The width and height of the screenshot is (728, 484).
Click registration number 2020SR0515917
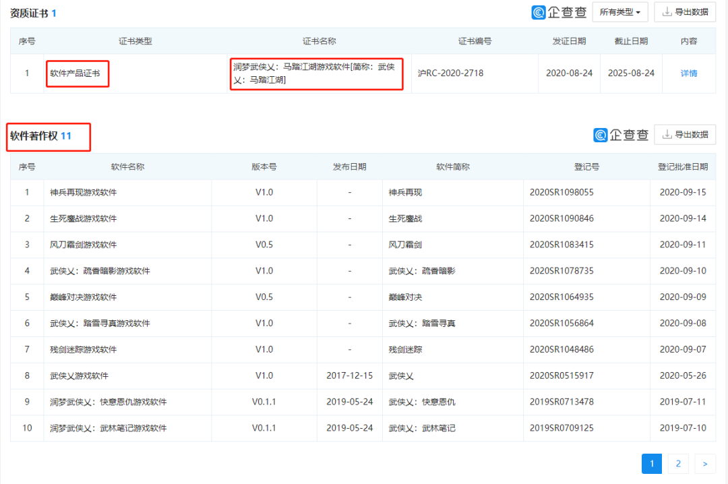562,375
